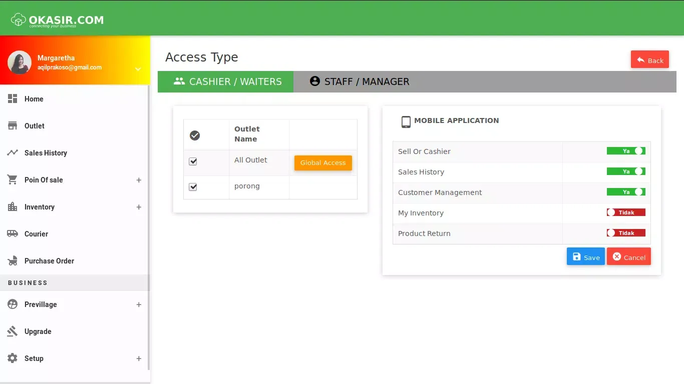Click the Save button

[585, 257]
